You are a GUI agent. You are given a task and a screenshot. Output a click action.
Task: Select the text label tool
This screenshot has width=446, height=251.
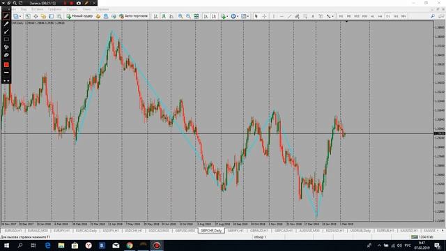pos(321,16)
